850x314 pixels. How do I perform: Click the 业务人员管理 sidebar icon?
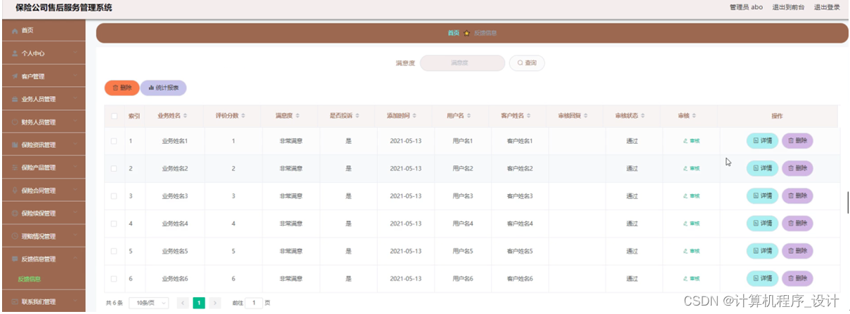(15, 99)
